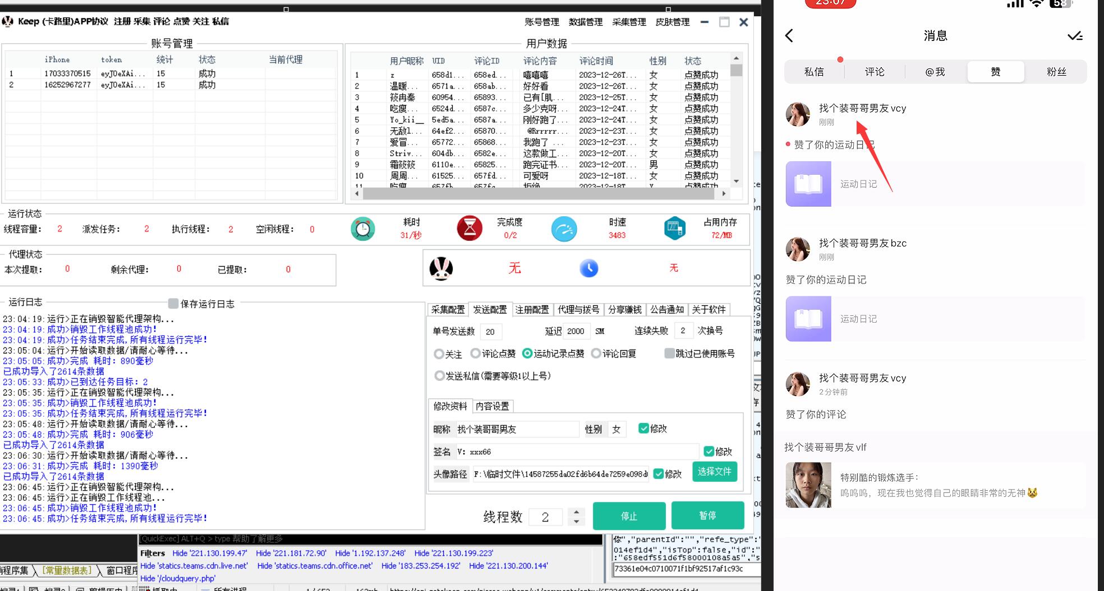Click the 选择文件 button

(714, 472)
